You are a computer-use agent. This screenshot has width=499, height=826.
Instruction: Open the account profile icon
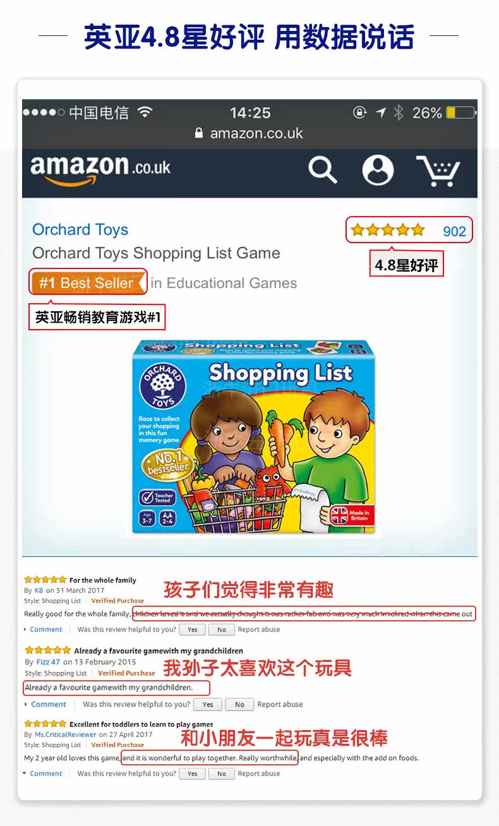[378, 170]
